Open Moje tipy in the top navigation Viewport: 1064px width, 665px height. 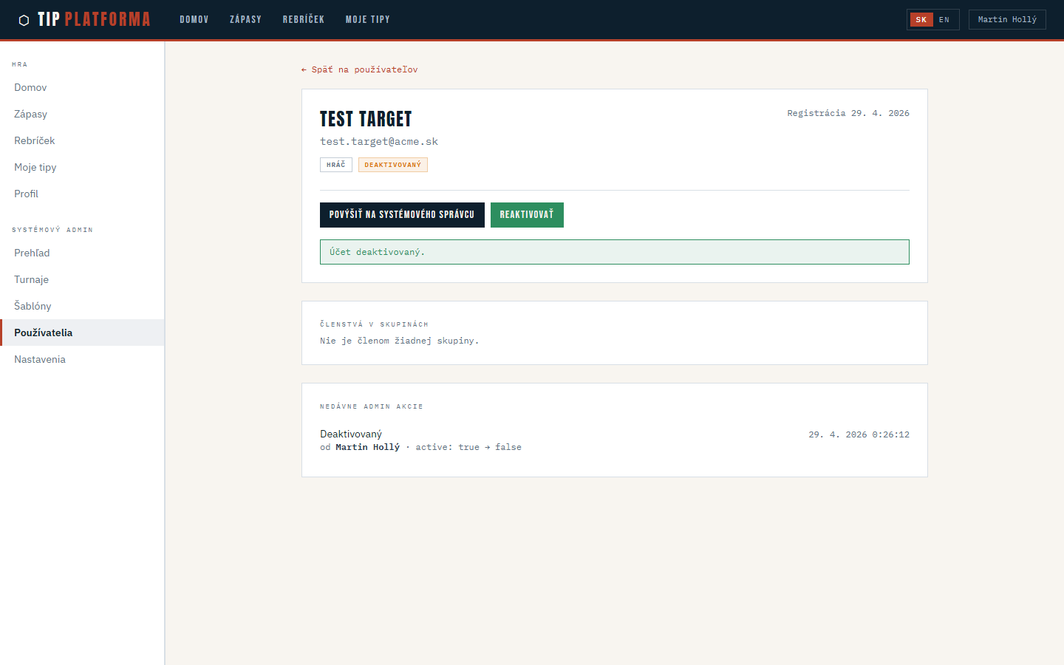(x=367, y=20)
